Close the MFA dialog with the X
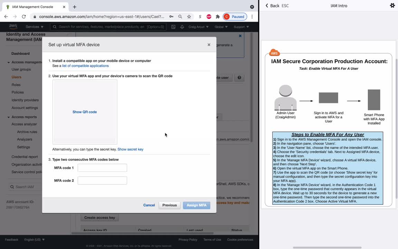The image size is (398, 249). (209, 45)
